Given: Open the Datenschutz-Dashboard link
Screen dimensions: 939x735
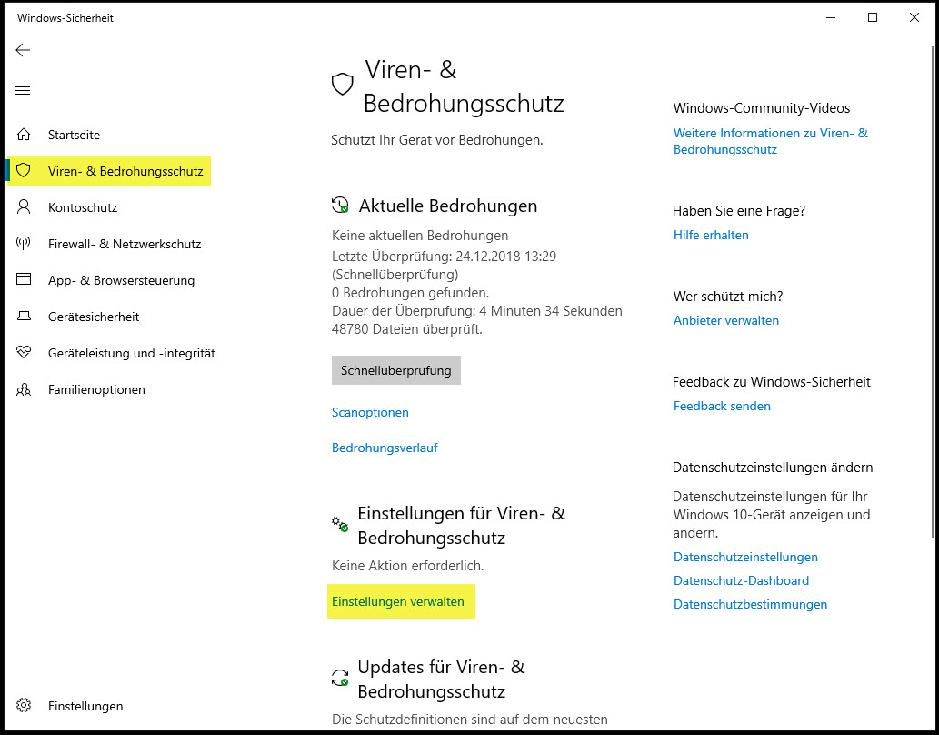Looking at the screenshot, I should (x=741, y=581).
